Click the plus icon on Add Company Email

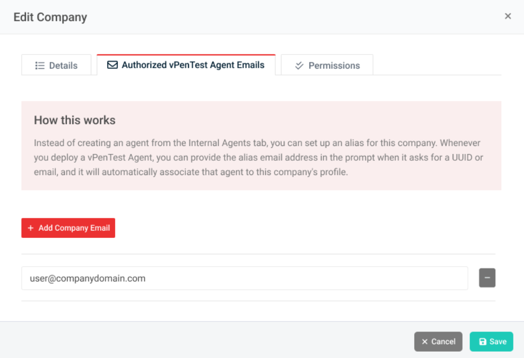coord(31,228)
